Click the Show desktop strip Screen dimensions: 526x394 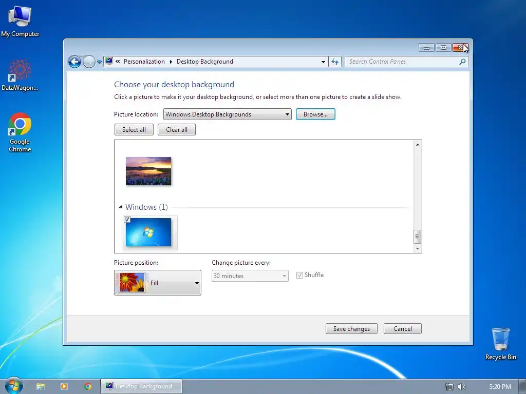pyautogui.click(x=522, y=386)
